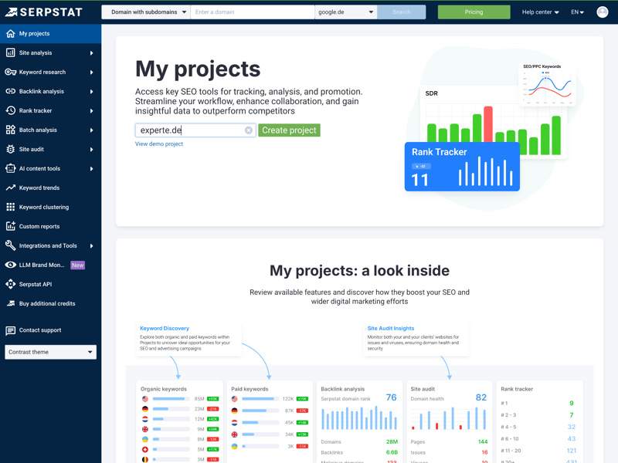Expand the Batch analysis submenu arrow
The width and height of the screenshot is (618, 463).
tap(91, 130)
